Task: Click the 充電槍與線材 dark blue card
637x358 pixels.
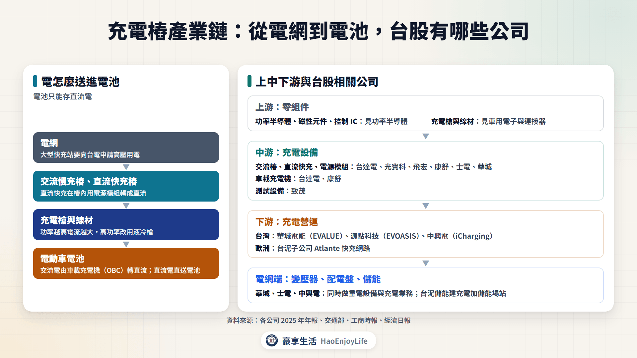Action: 126,224
